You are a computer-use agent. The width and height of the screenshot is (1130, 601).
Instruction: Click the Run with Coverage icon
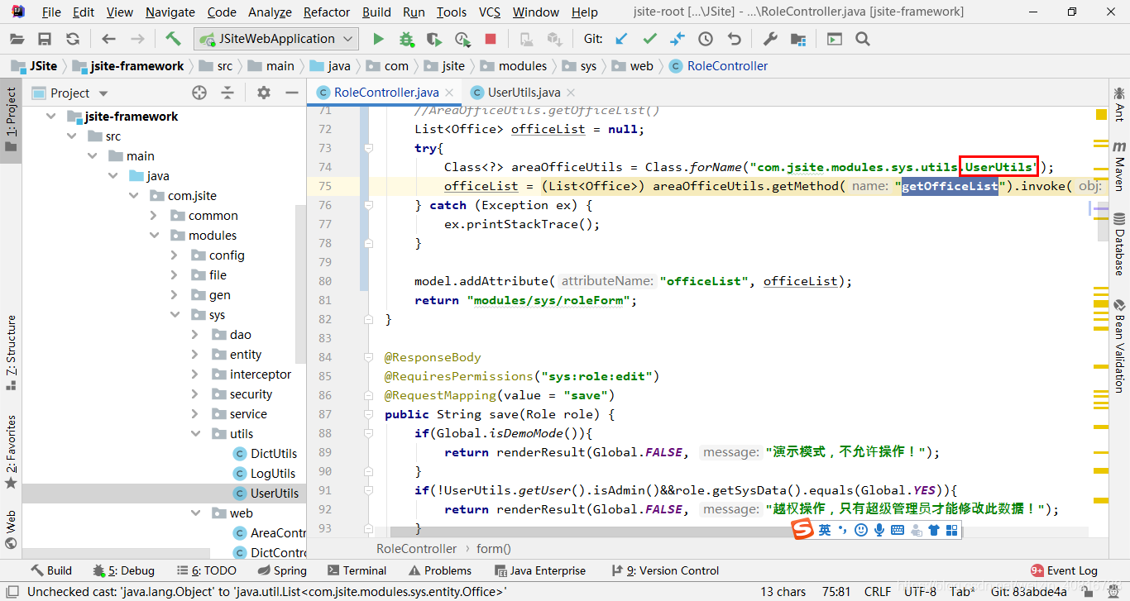[x=434, y=39]
